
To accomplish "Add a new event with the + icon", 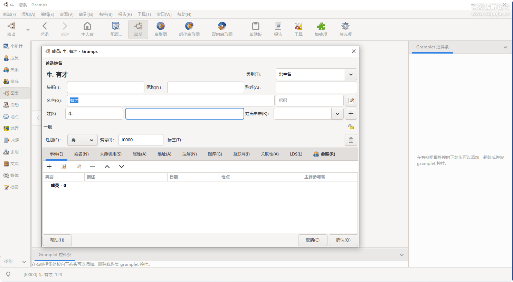I will pyautogui.click(x=49, y=166).
